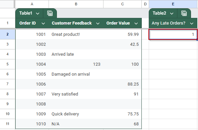This screenshot has width=198, height=130.
Task: Click the 'Great product!' feedback cell
Action: pyautogui.click(x=76, y=34)
